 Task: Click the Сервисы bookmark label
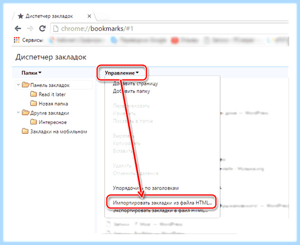[32, 40]
